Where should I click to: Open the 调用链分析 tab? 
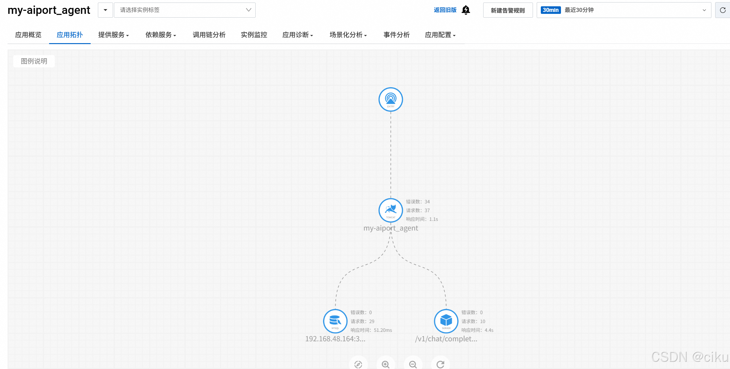click(x=209, y=35)
